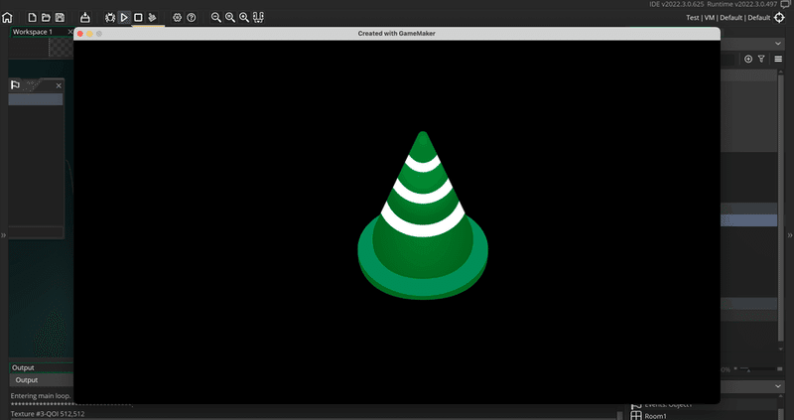Click the green cone sprite in game window
This screenshot has height=420, width=794.
(423, 215)
